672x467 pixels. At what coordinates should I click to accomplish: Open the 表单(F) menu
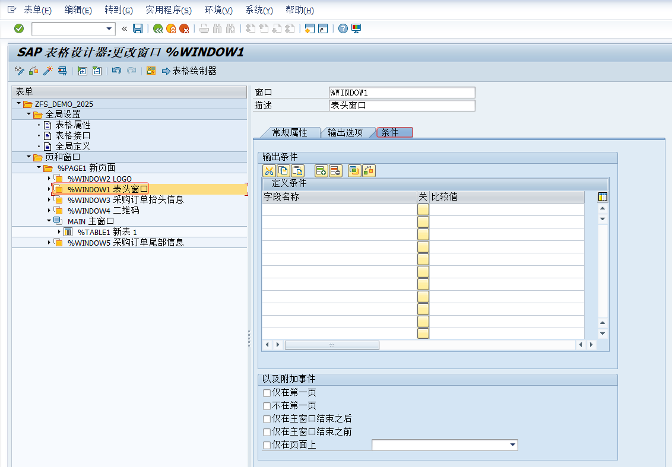point(38,10)
